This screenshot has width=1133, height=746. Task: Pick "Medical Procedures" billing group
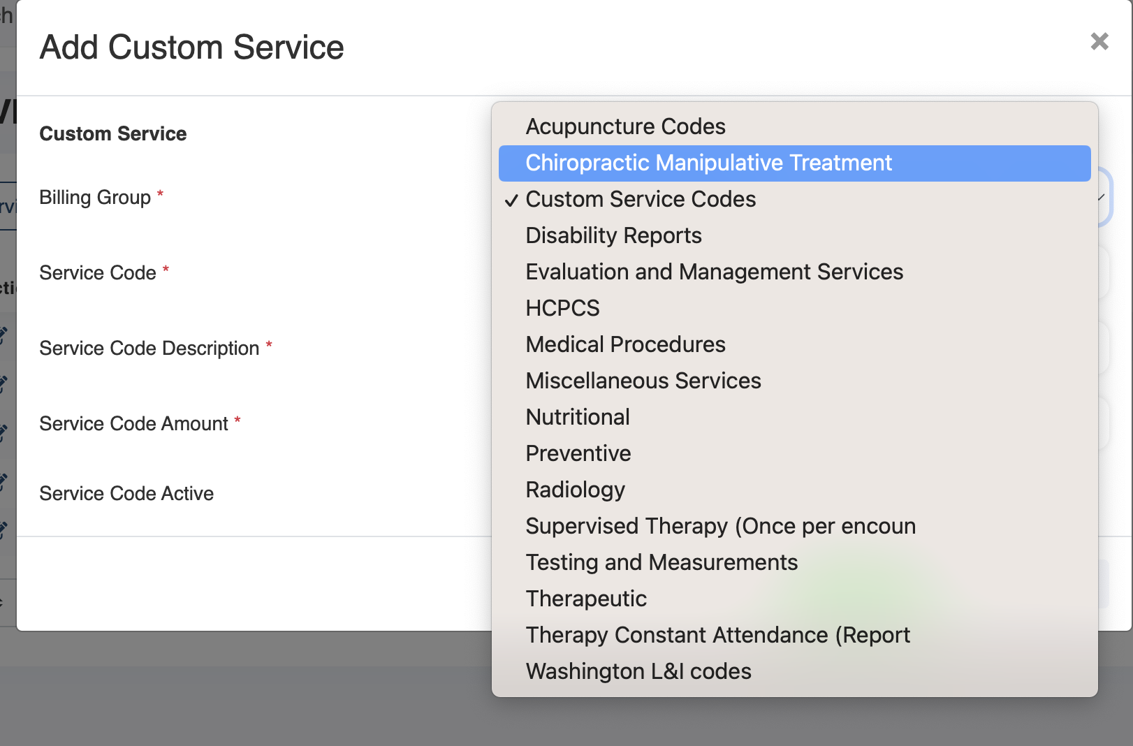click(625, 344)
